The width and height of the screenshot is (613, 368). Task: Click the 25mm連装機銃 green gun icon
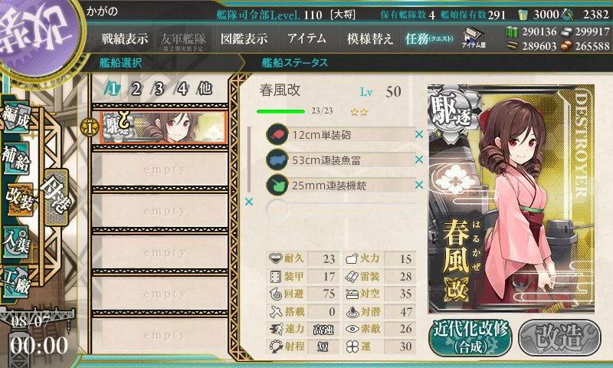click(x=277, y=185)
